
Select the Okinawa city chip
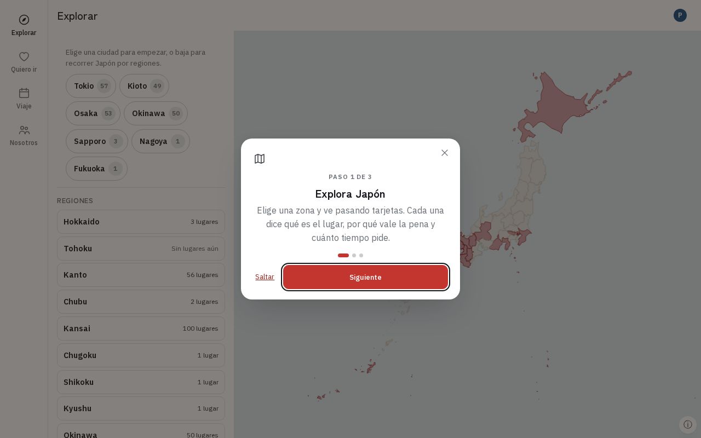click(x=156, y=113)
